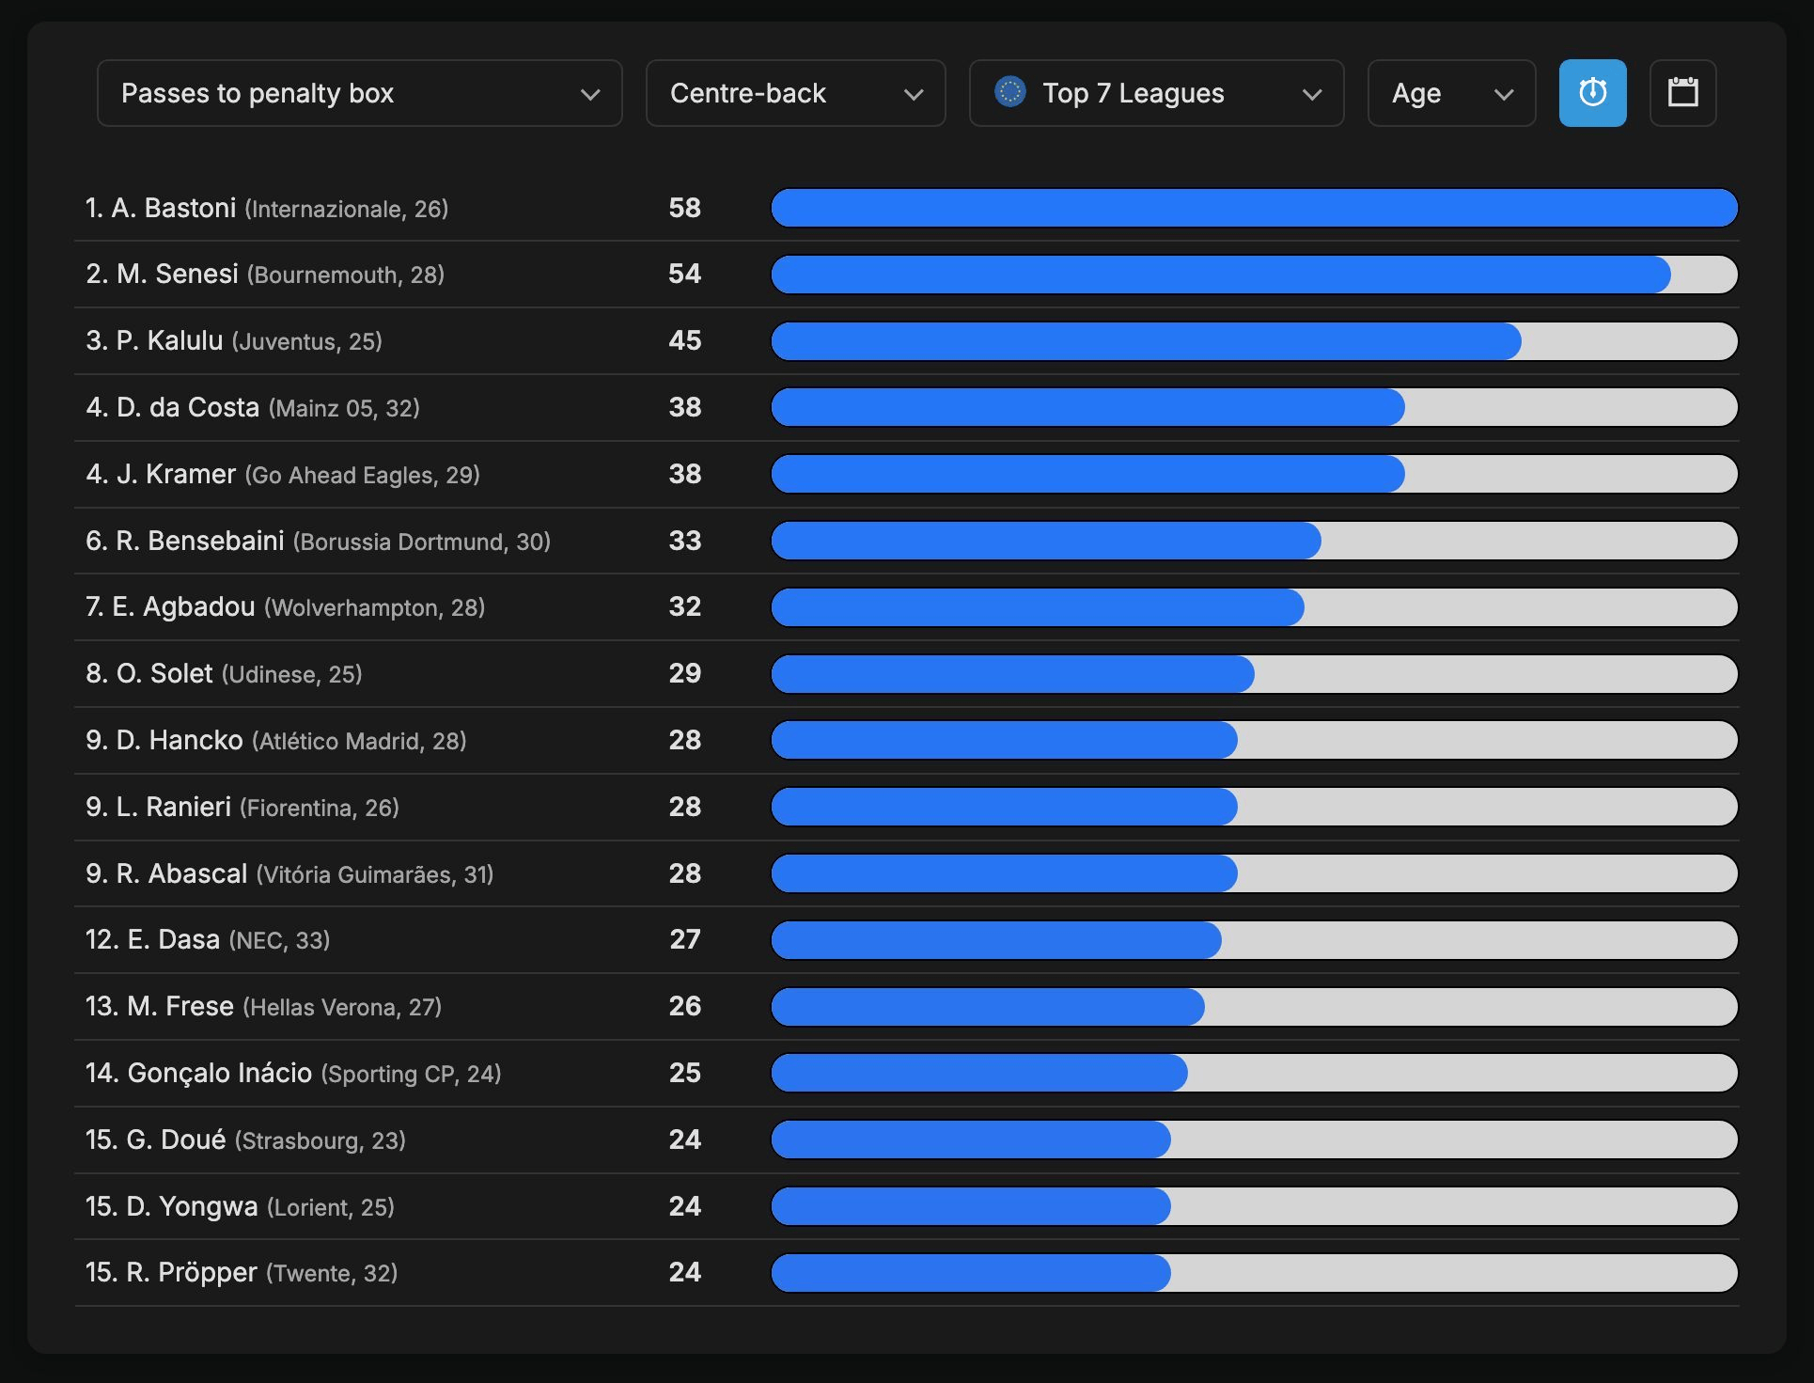Switch to the calendar date view
The image size is (1814, 1383).
tap(1682, 93)
